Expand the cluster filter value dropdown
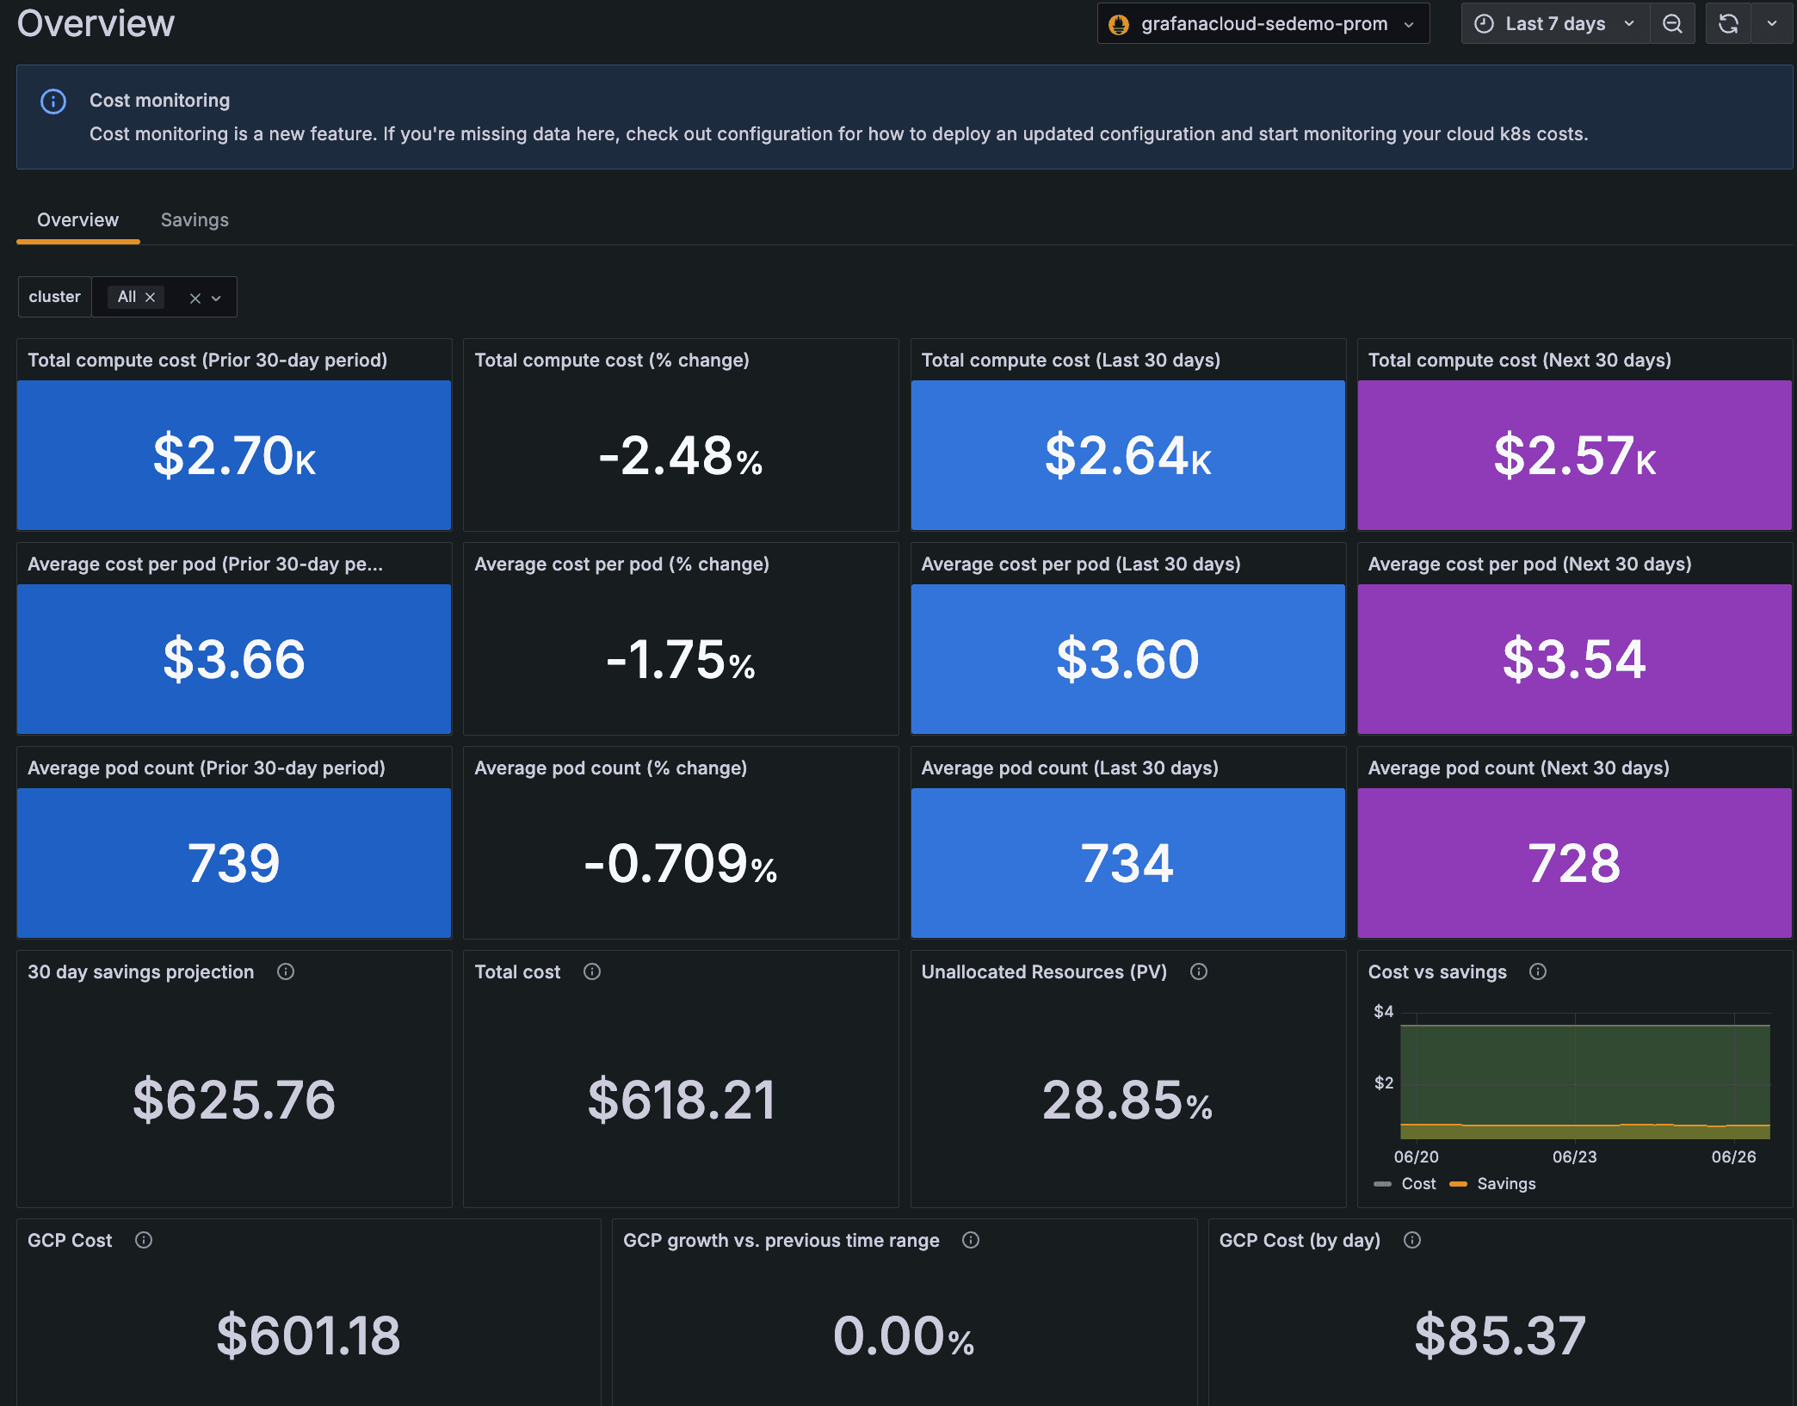This screenshot has height=1406, width=1797. 218,297
